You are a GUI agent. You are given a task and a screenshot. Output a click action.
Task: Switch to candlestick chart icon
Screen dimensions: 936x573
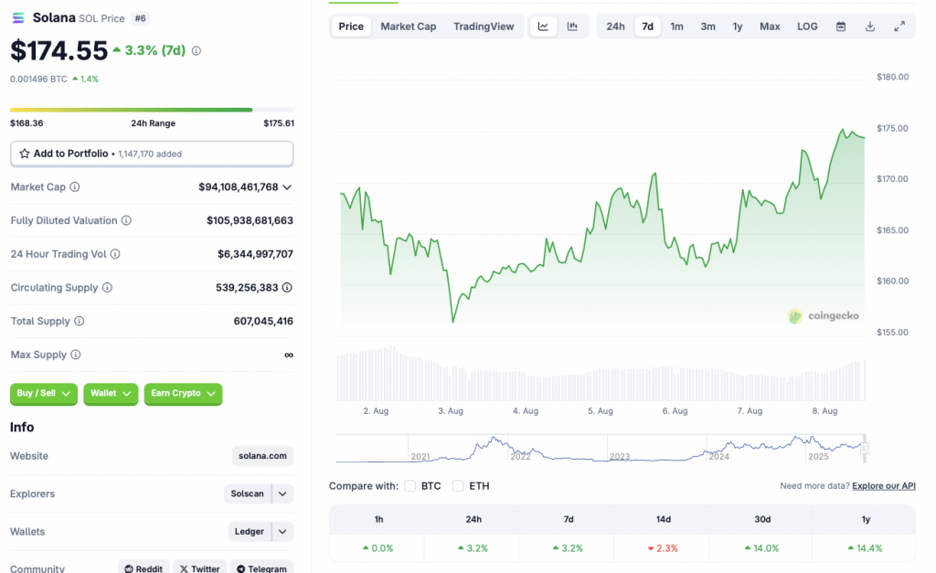pos(572,27)
